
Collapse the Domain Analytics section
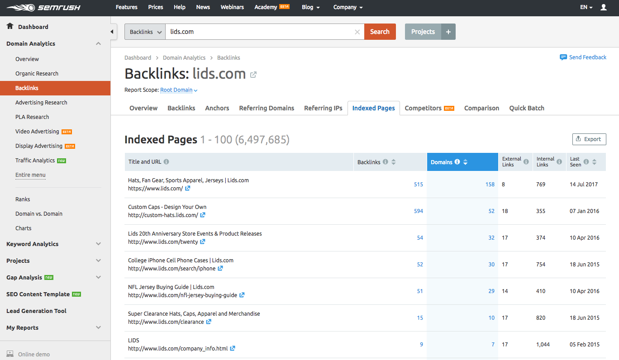98,44
